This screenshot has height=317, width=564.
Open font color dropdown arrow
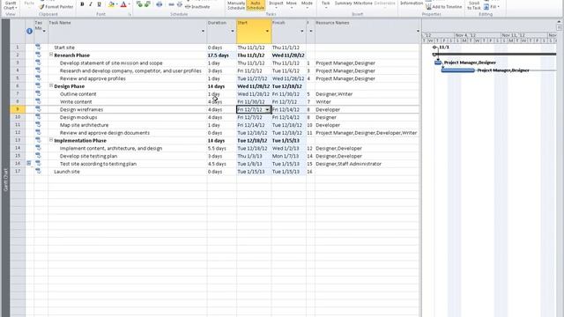point(130,4)
